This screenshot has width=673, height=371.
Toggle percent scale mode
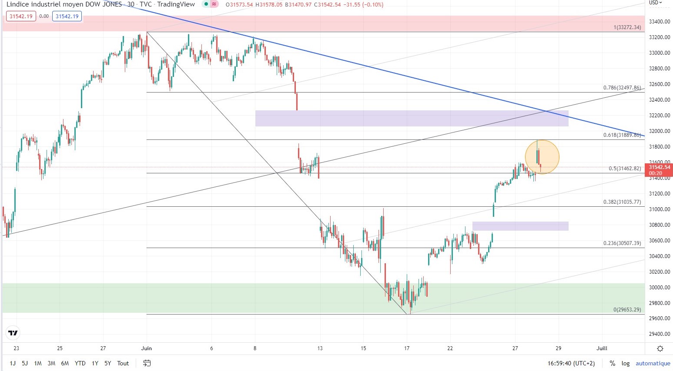coord(613,363)
